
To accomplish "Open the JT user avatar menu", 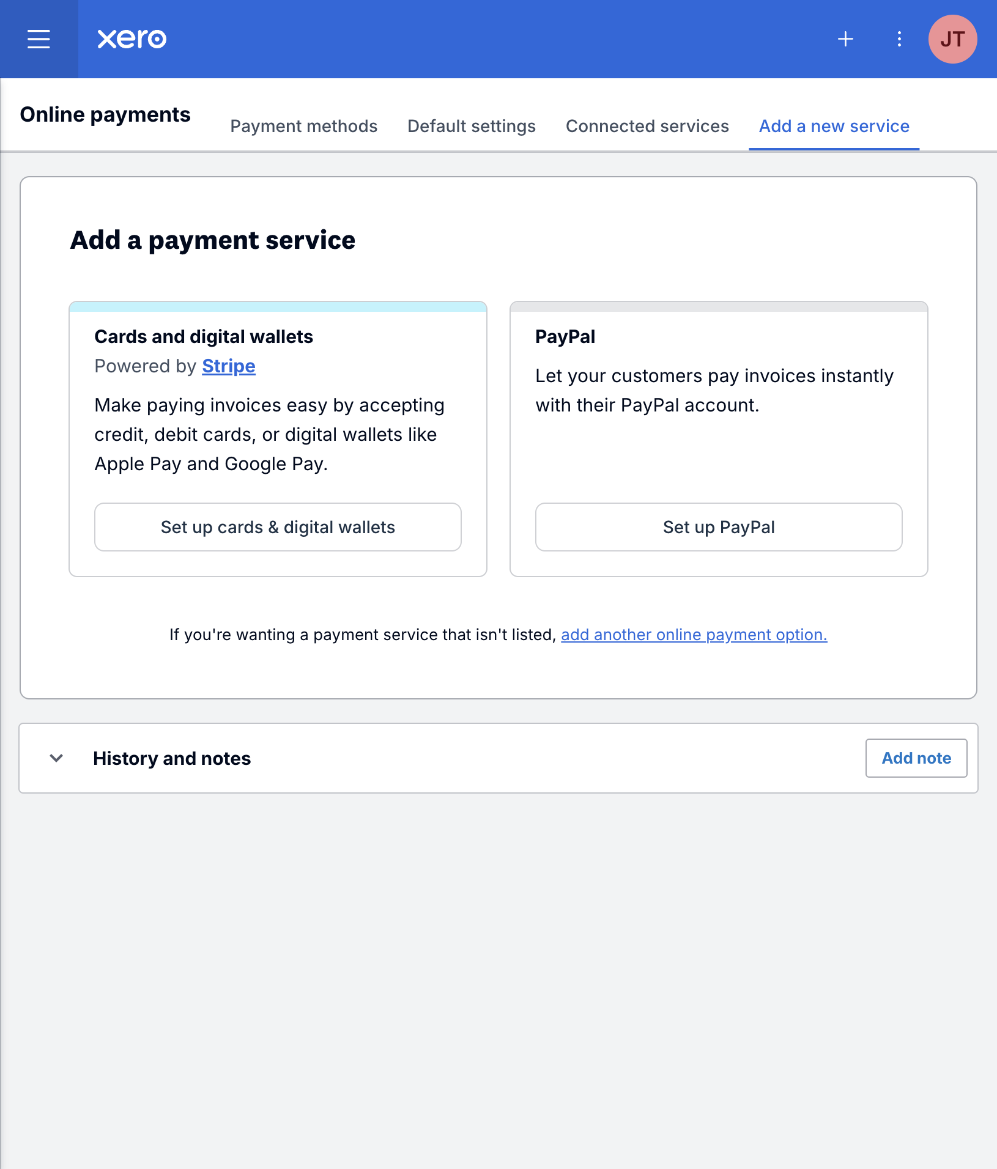I will coord(952,39).
